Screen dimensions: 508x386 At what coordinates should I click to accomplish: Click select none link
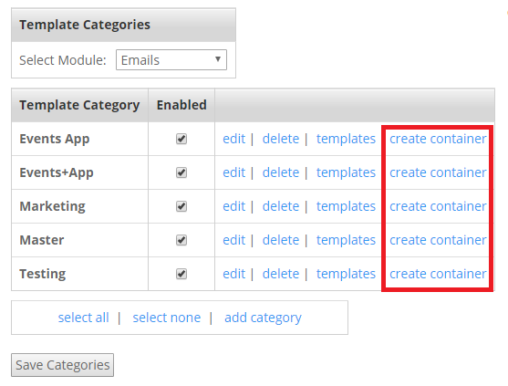167,318
